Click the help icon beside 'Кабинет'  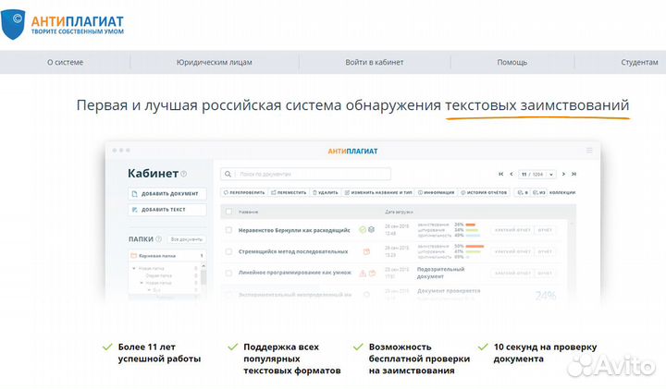point(183,174)
